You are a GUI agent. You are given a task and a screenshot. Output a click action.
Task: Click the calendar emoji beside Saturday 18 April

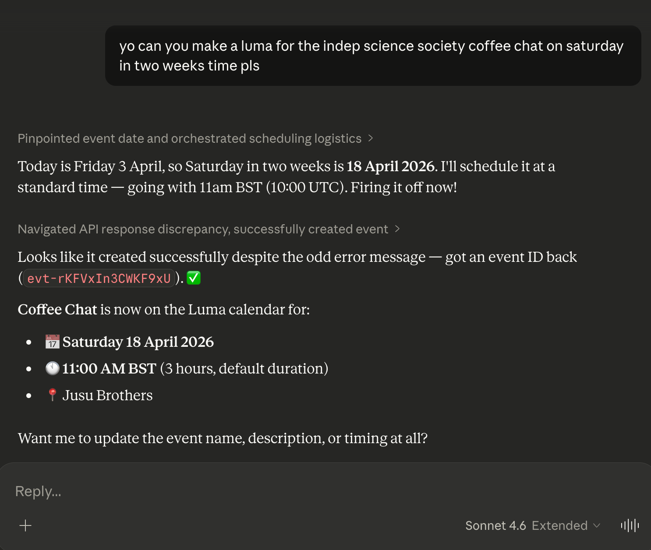coord(52,342)
